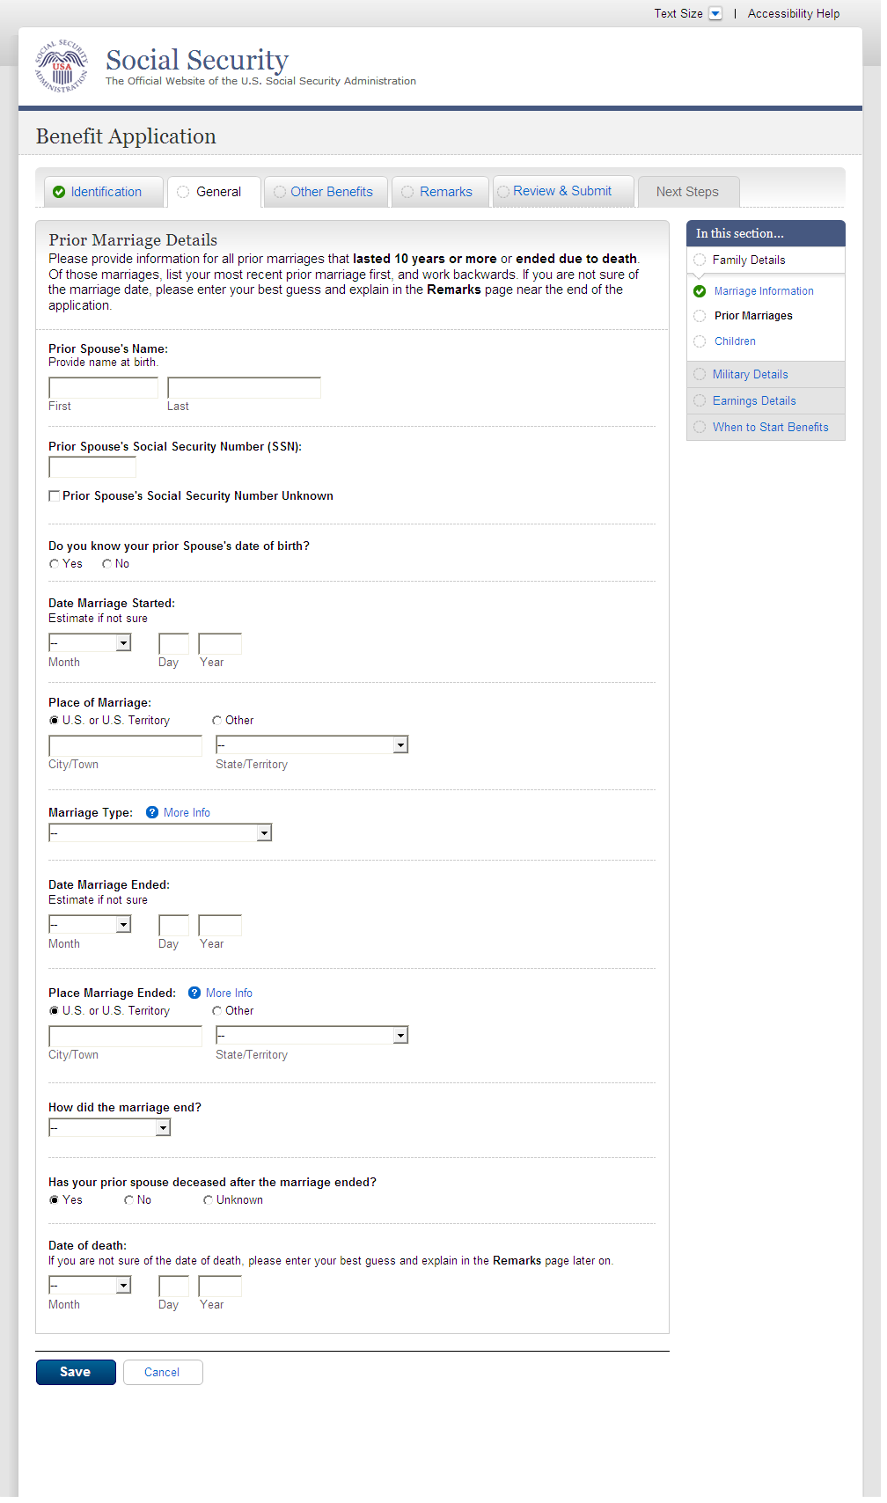
Task: Select No for knowing spouse's date of birth
Action: click(107, 564)
